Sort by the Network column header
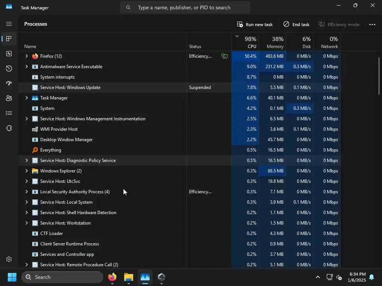Image resolution: width=382 pixels, height=286 pixels. [327, 42]
